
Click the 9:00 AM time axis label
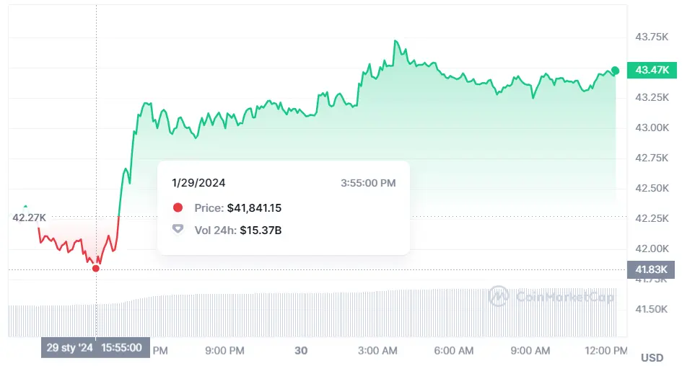click(x=531, y=350)
